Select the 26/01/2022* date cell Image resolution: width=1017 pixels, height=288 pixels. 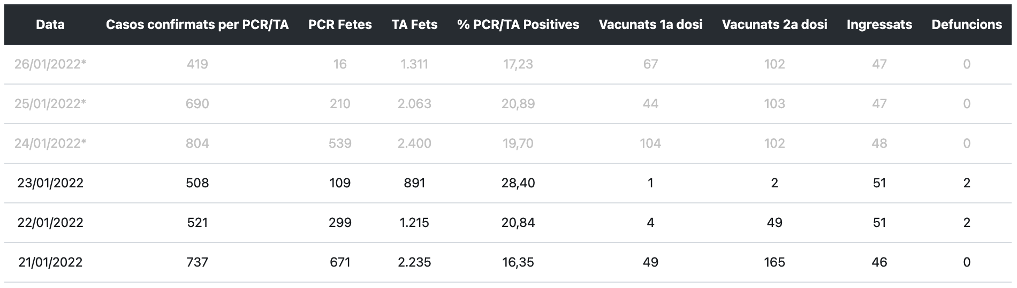point(50,64)
